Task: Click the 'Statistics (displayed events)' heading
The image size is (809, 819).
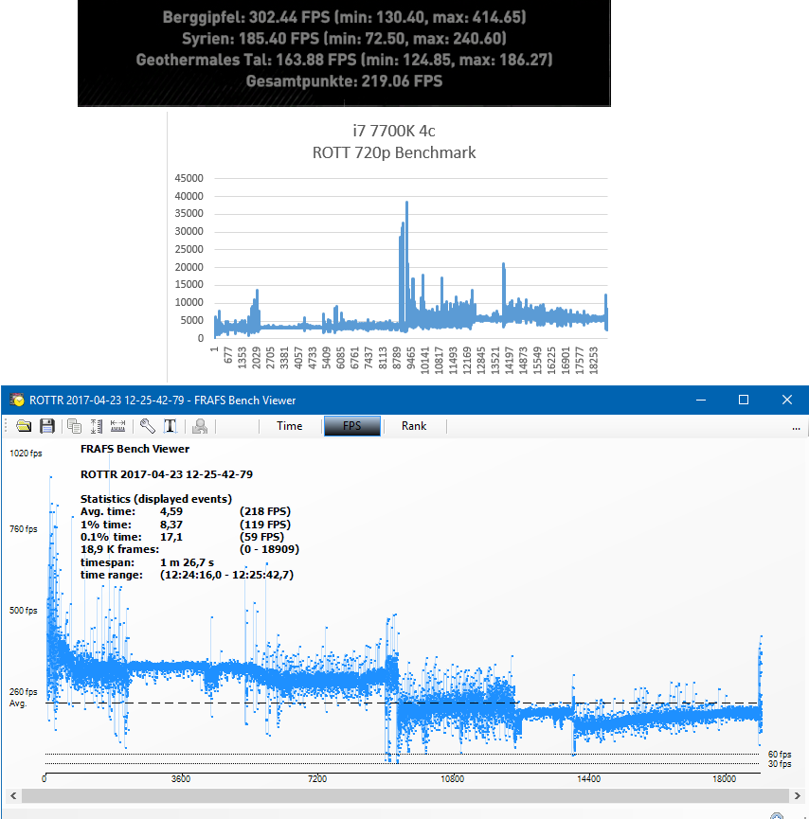Action: 156,499
